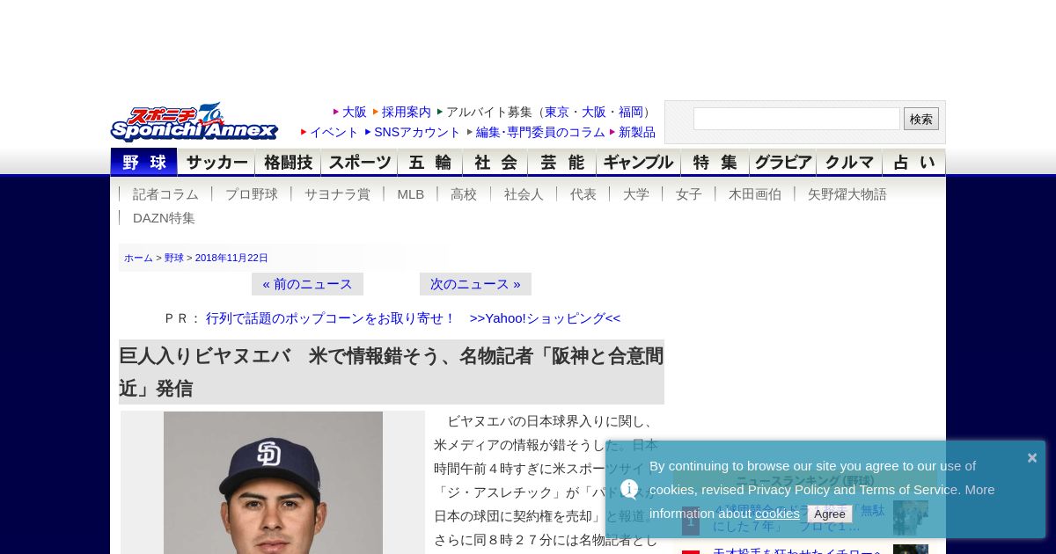Go to 矢野燿大物語 sub-category
This screenshot has width=1056, height=554.
click(847, 194)
